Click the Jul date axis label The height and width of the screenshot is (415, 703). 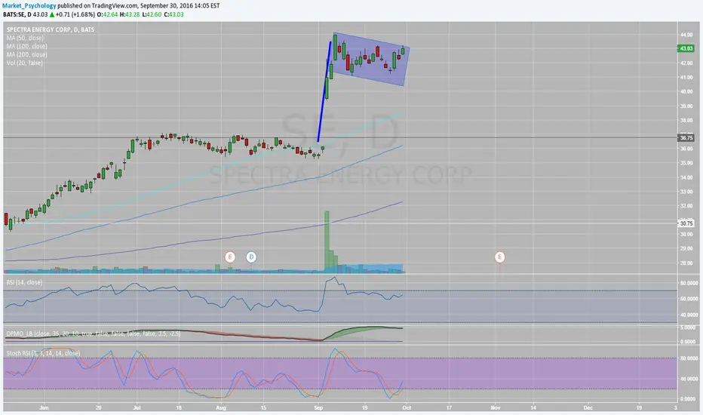[137, 407]
